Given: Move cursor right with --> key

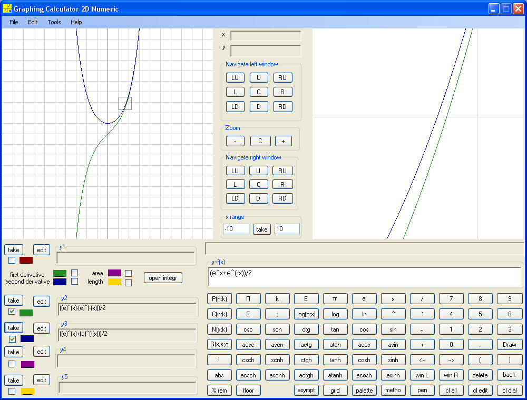Looking at the screenshot, I should [451, 360].
